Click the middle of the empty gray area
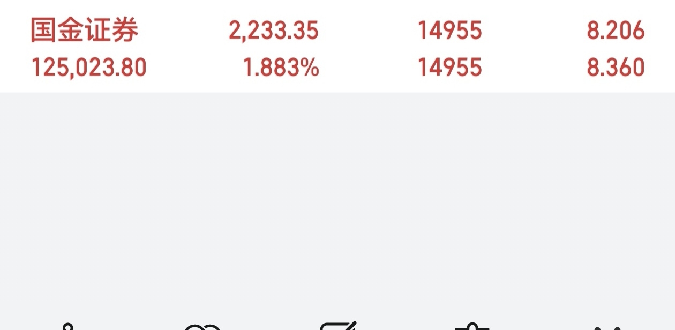 coord(337,206)
